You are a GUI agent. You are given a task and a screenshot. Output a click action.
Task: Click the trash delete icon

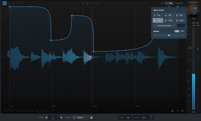pyautogui.click(x=83, y=3)
